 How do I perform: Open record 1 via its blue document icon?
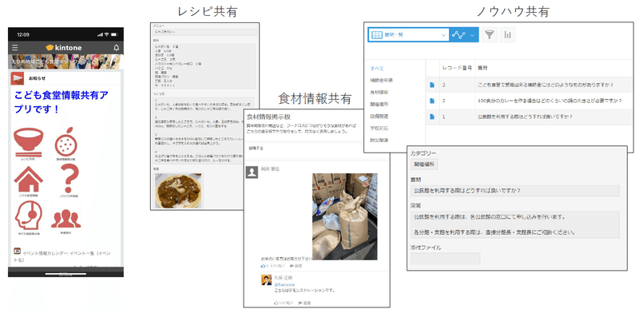(432, 116)
